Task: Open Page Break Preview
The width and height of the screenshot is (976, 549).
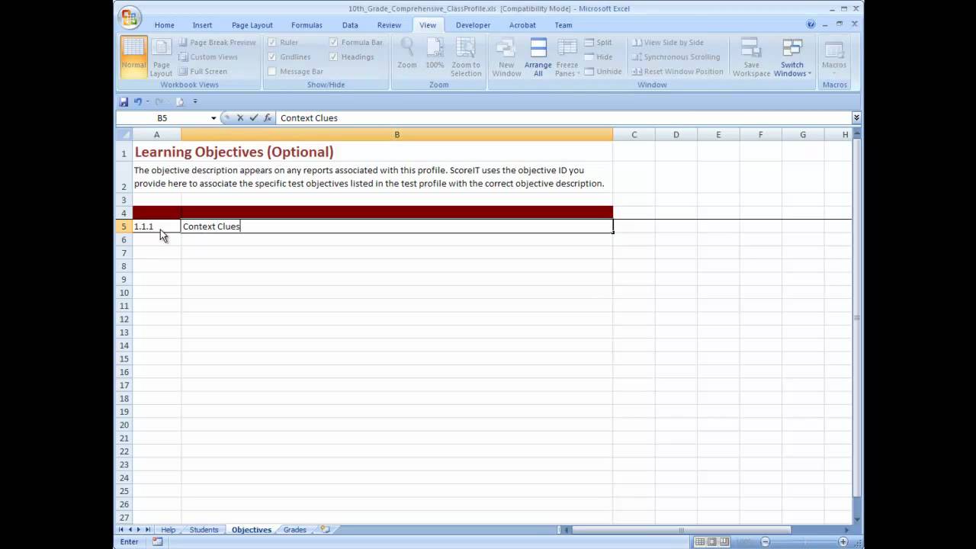Action: (x=217, y=43)
